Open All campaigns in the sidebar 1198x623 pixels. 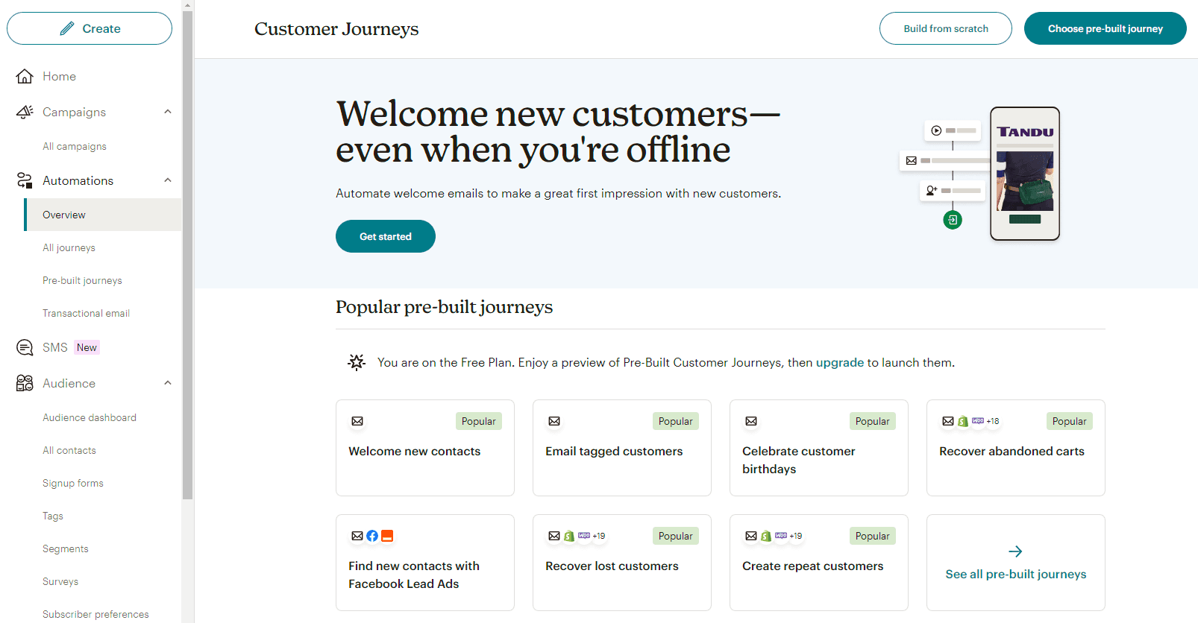tap(75, 146)
